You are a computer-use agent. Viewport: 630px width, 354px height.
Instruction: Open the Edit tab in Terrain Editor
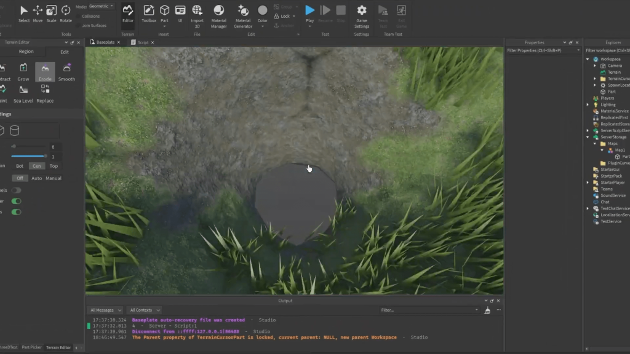pyautogui.click(x=65, y=52)
